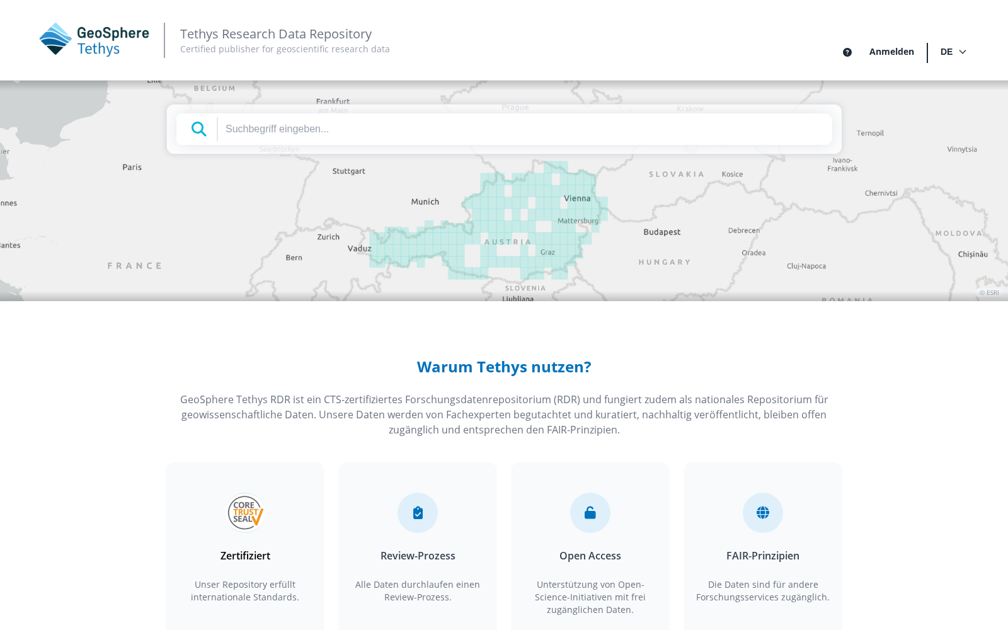This screenshot has width=1008, height=630.
Task: Click the FAIR-Prinzipien card heading
Action: tap(763, 556)
